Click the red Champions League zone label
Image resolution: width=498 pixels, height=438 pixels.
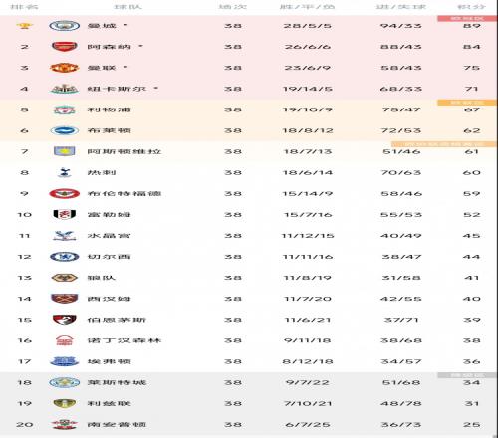click(x=467, y=18)
